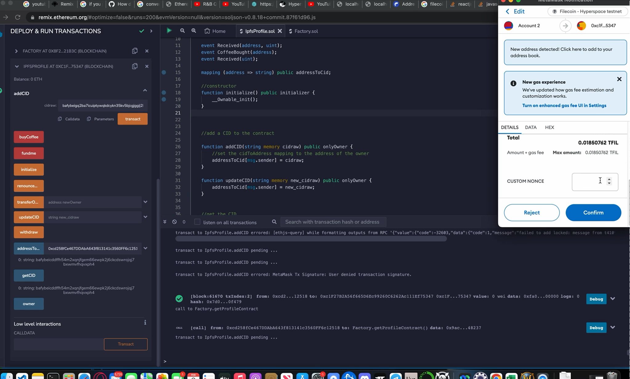630x379 pixels.
Task: Click the addressTo... getter button
Action: tap(29, 249)
